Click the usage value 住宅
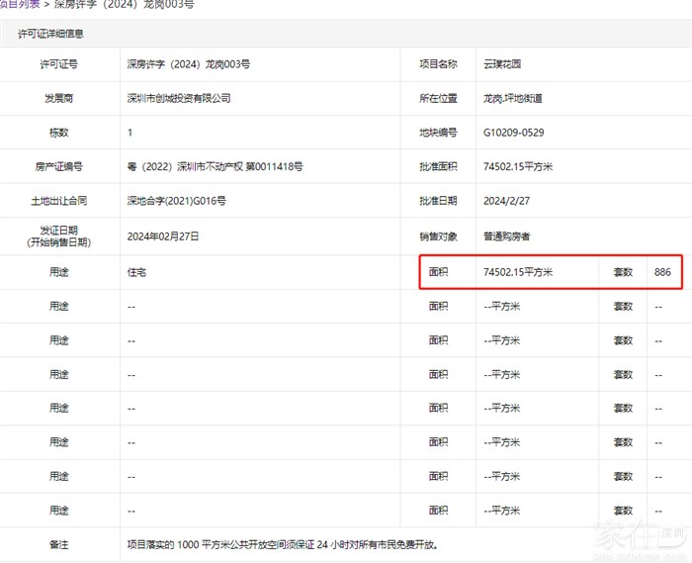The height and width of the screenshot is (563, 692). pos(137,271)
